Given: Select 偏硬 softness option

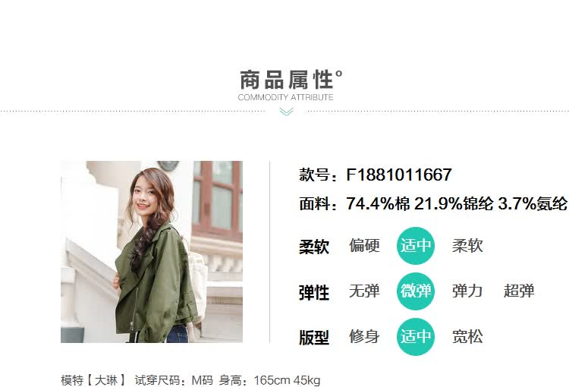Looking at the screenshot, I should coord(364,246).
